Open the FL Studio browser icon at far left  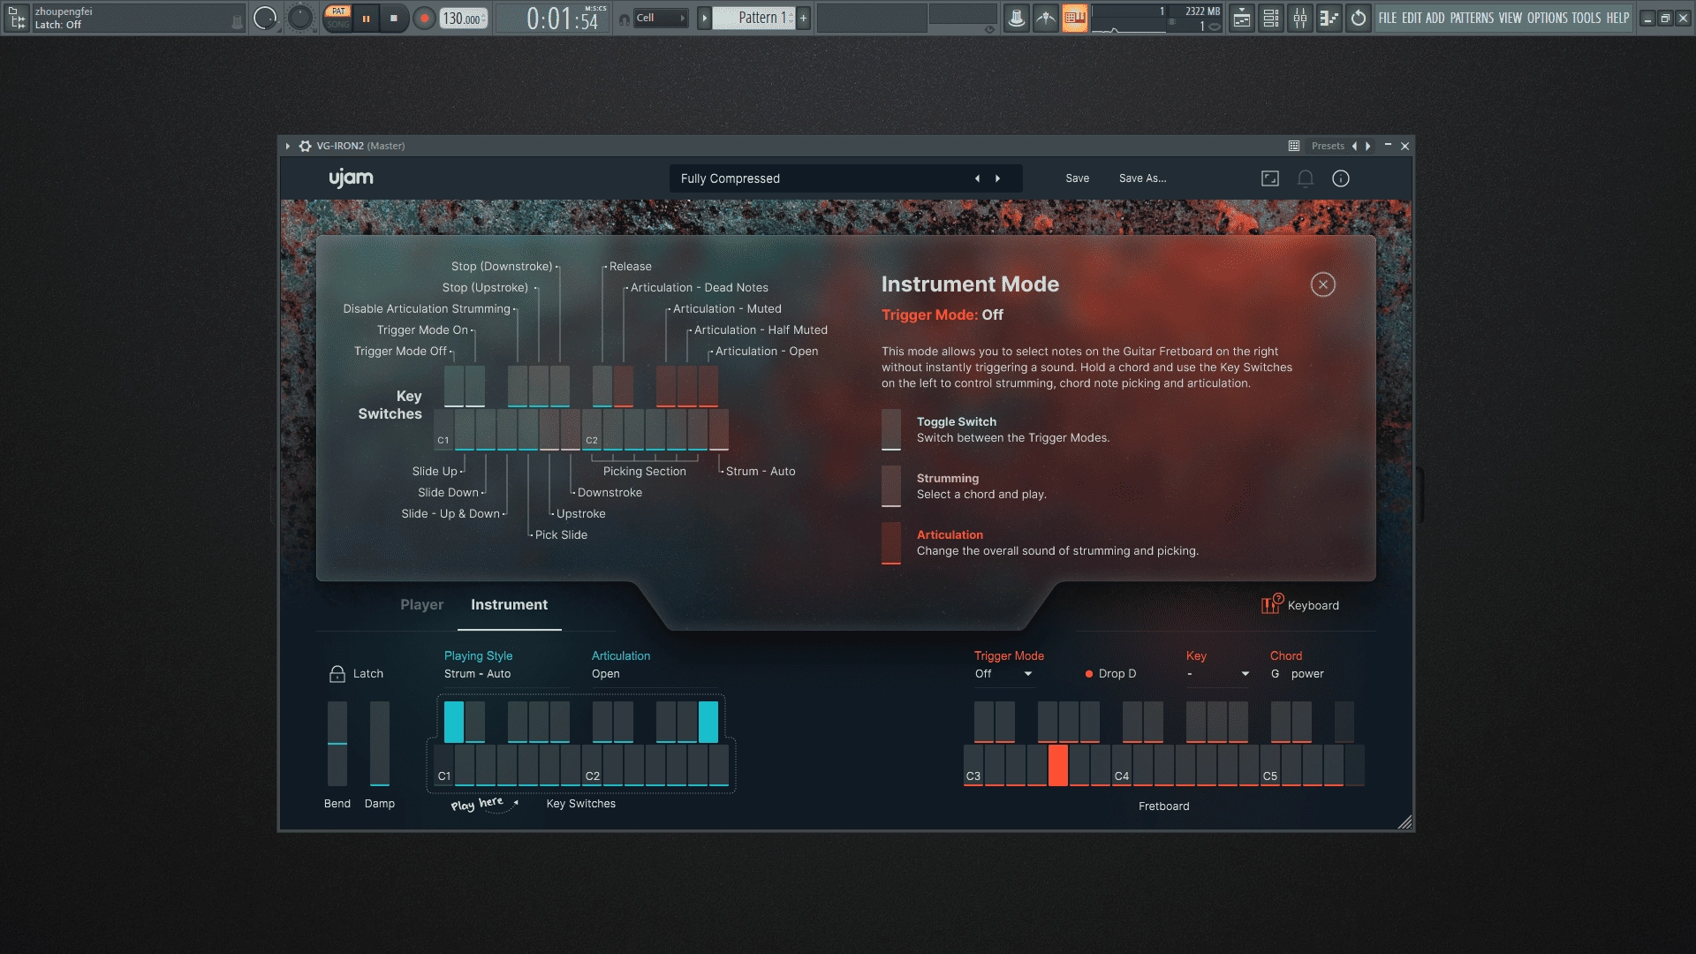pos(17,18)
